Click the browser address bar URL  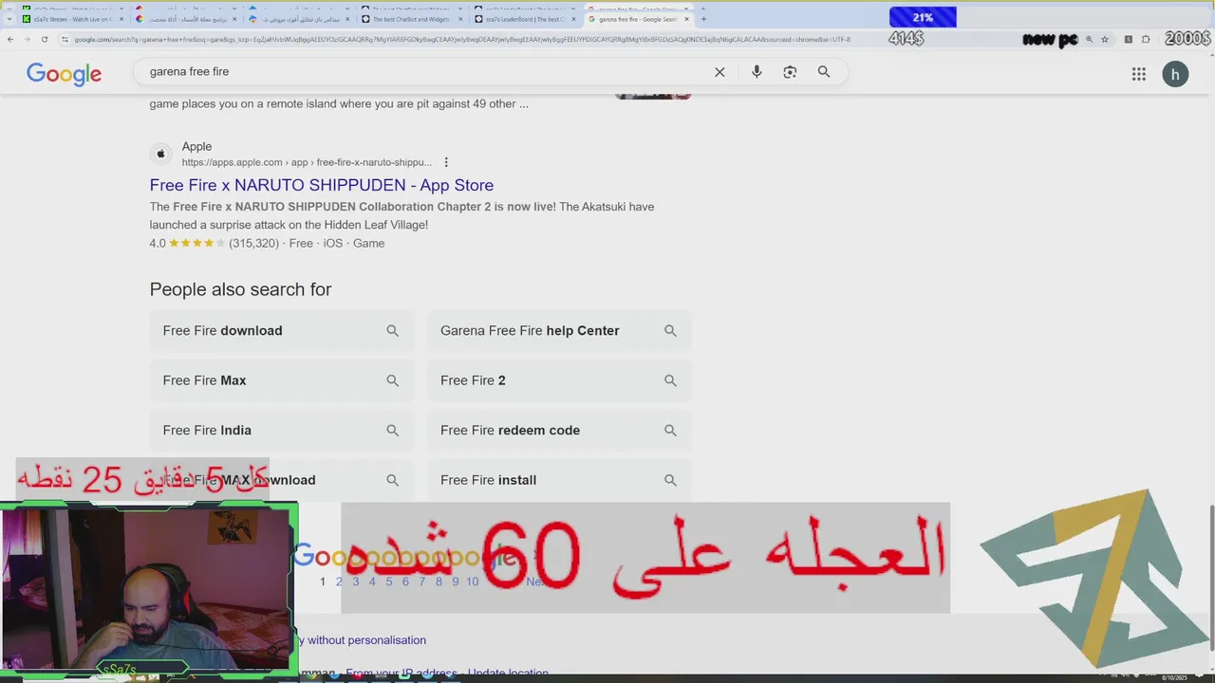coord(461,39)
